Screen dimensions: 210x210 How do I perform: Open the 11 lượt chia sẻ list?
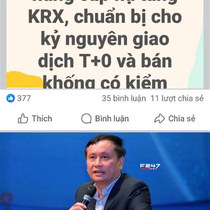pyautogui.click(x=177, y=98)
